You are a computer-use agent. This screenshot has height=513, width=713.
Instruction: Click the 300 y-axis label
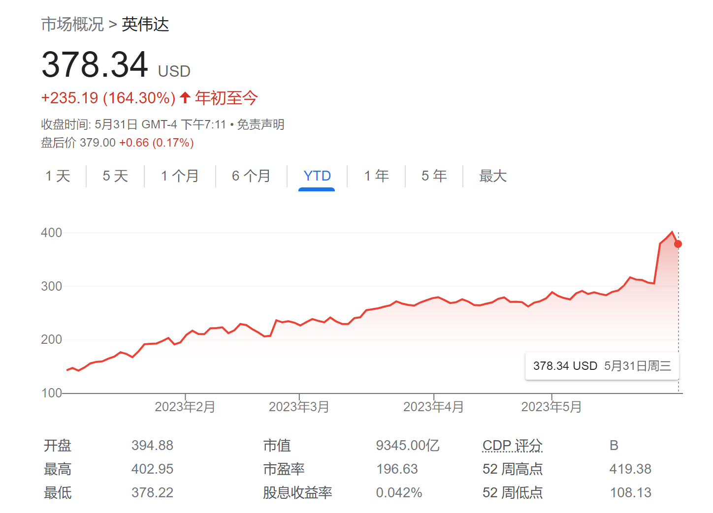(52, 286)
